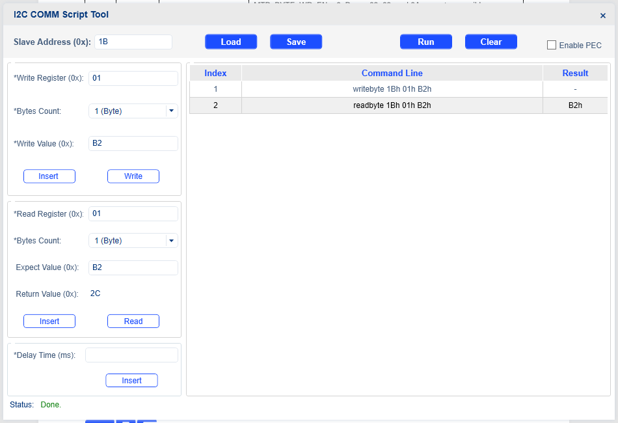Enable the PEC checkbox

pyautogui.click(x=552, y=46)
